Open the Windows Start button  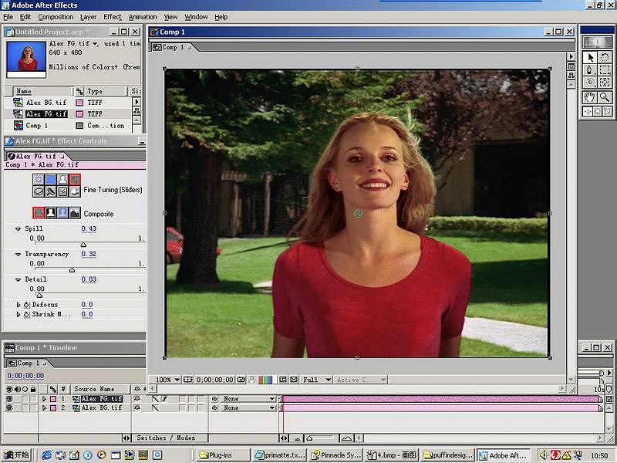(x=16, y=455)
